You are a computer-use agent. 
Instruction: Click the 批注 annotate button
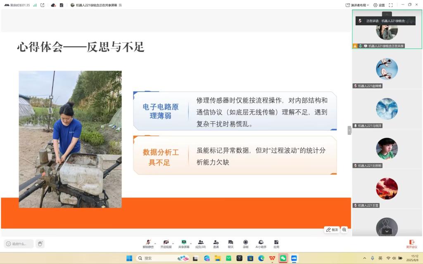(332, 230)
